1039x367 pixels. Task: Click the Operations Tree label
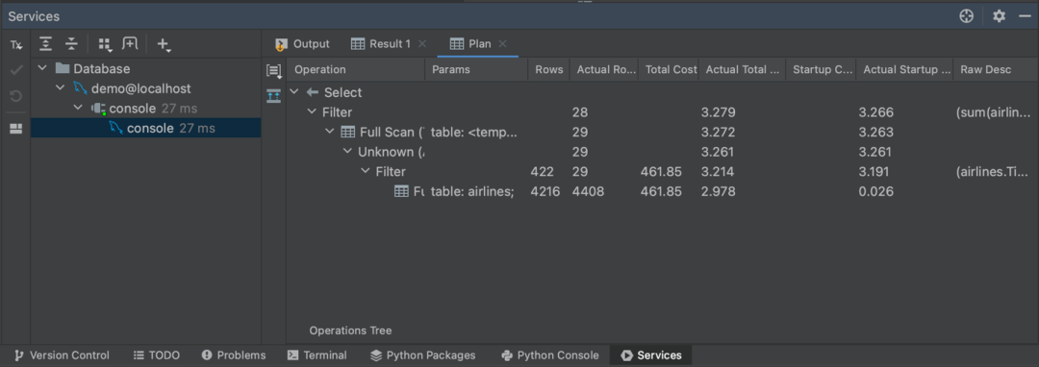(350, 330)
